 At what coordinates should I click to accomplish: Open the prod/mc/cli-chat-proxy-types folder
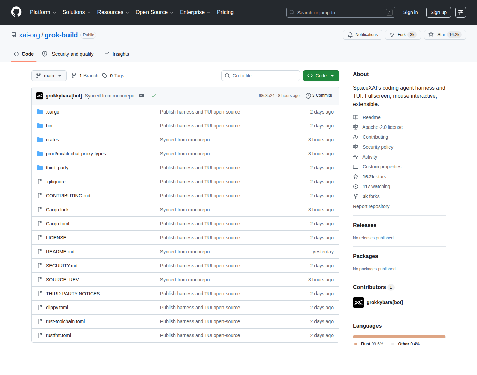pyautogui.click(x=76, y=154)
